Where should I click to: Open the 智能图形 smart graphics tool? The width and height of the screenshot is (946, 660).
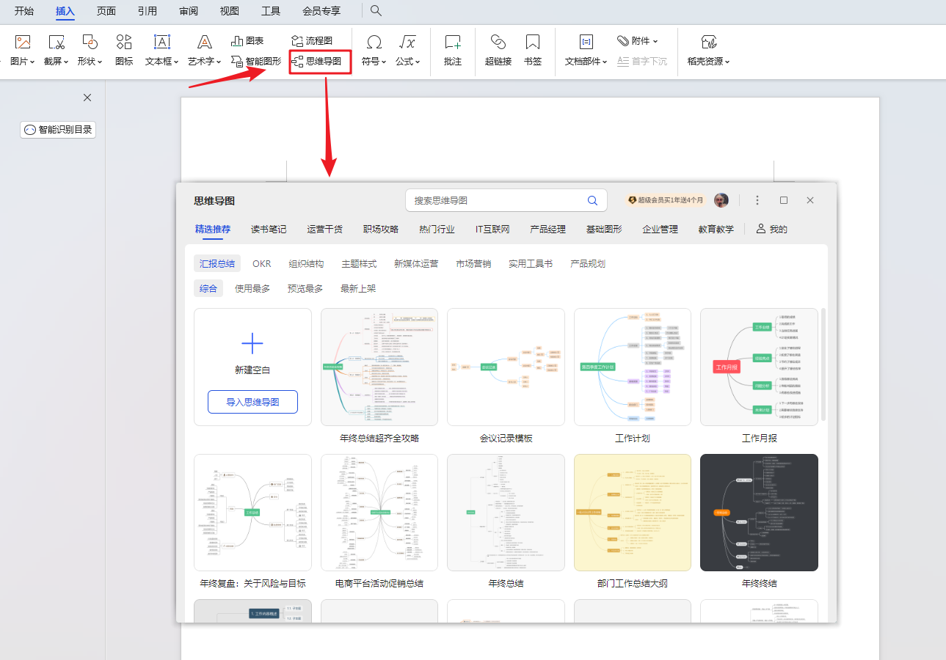[x=256, y=62]
